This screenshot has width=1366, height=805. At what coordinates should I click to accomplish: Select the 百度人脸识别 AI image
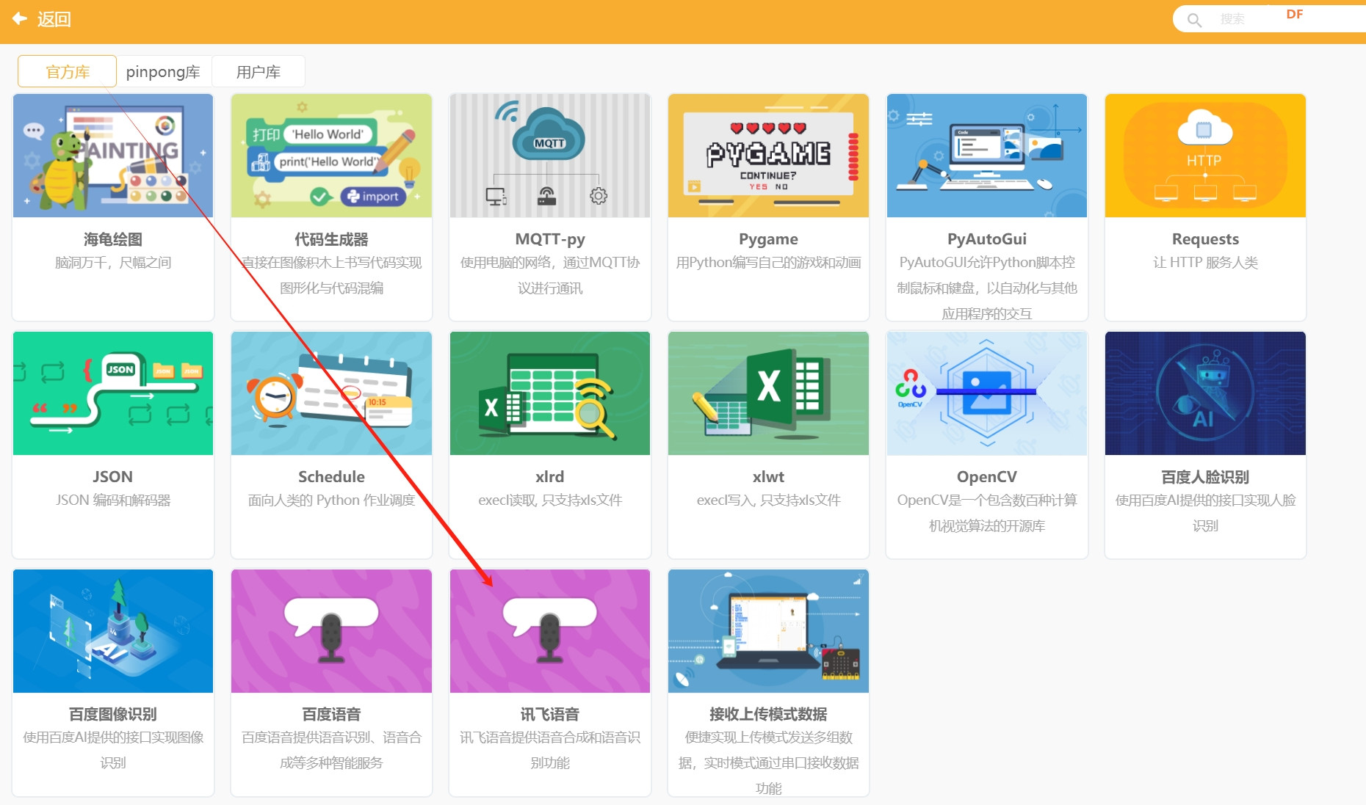[1205, 393]
